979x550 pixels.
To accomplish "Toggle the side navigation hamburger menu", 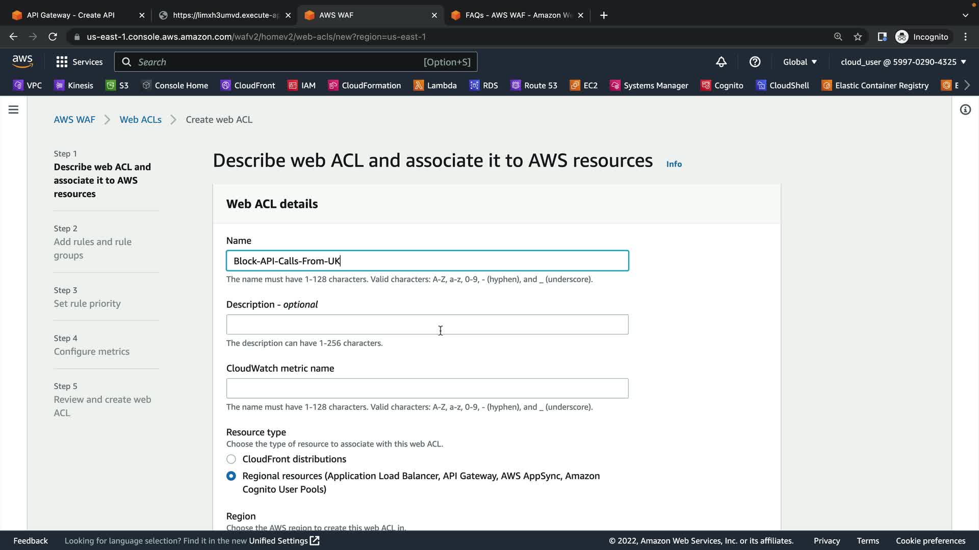I will click(x=14, y=110).
